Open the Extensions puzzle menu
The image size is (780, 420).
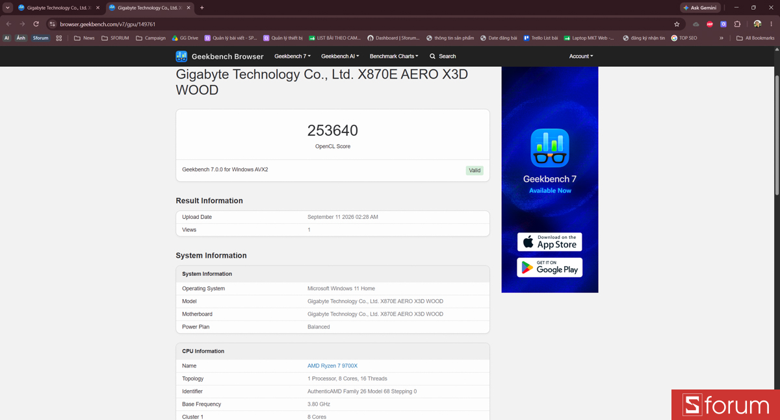(737, 24)
